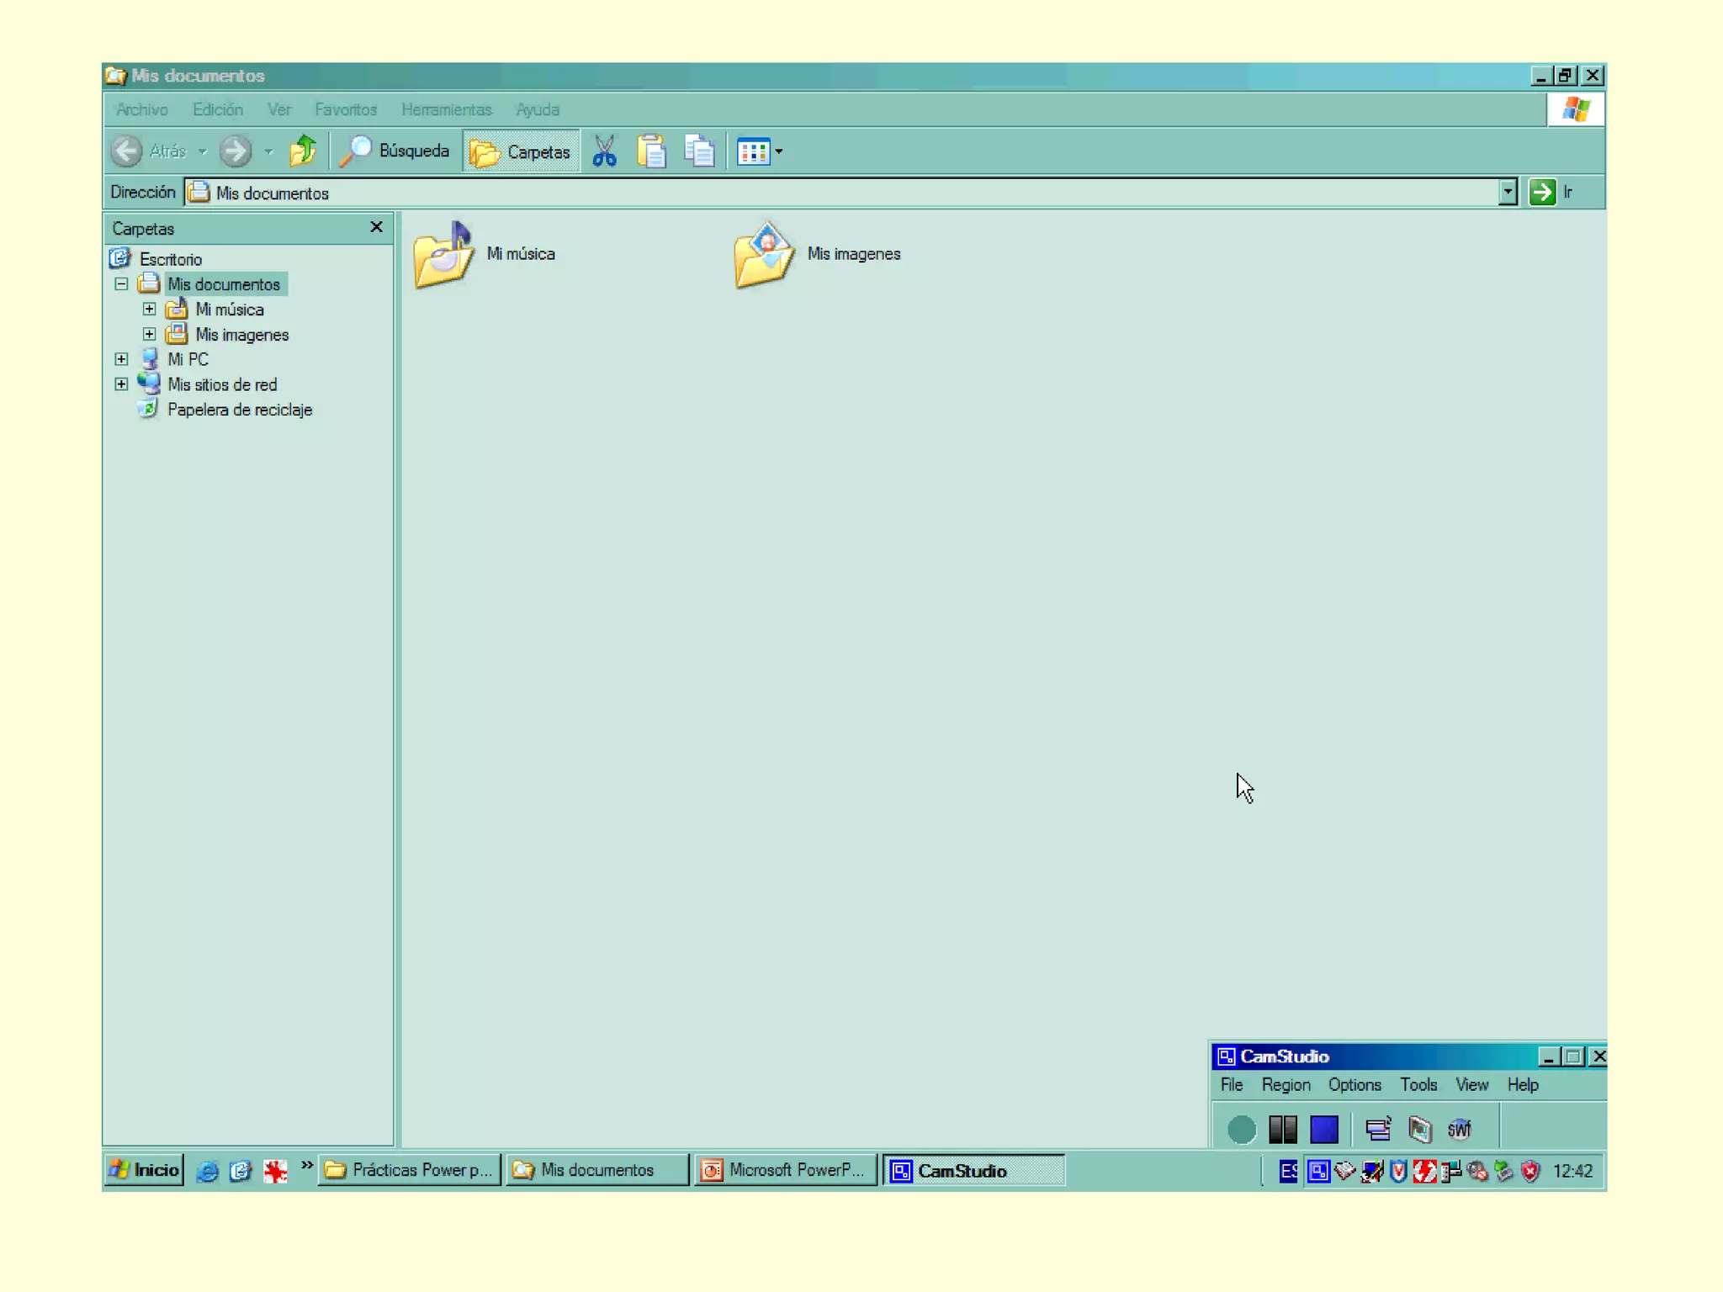
Task: Click the Búsqueda search button
Action: [395, 151]
